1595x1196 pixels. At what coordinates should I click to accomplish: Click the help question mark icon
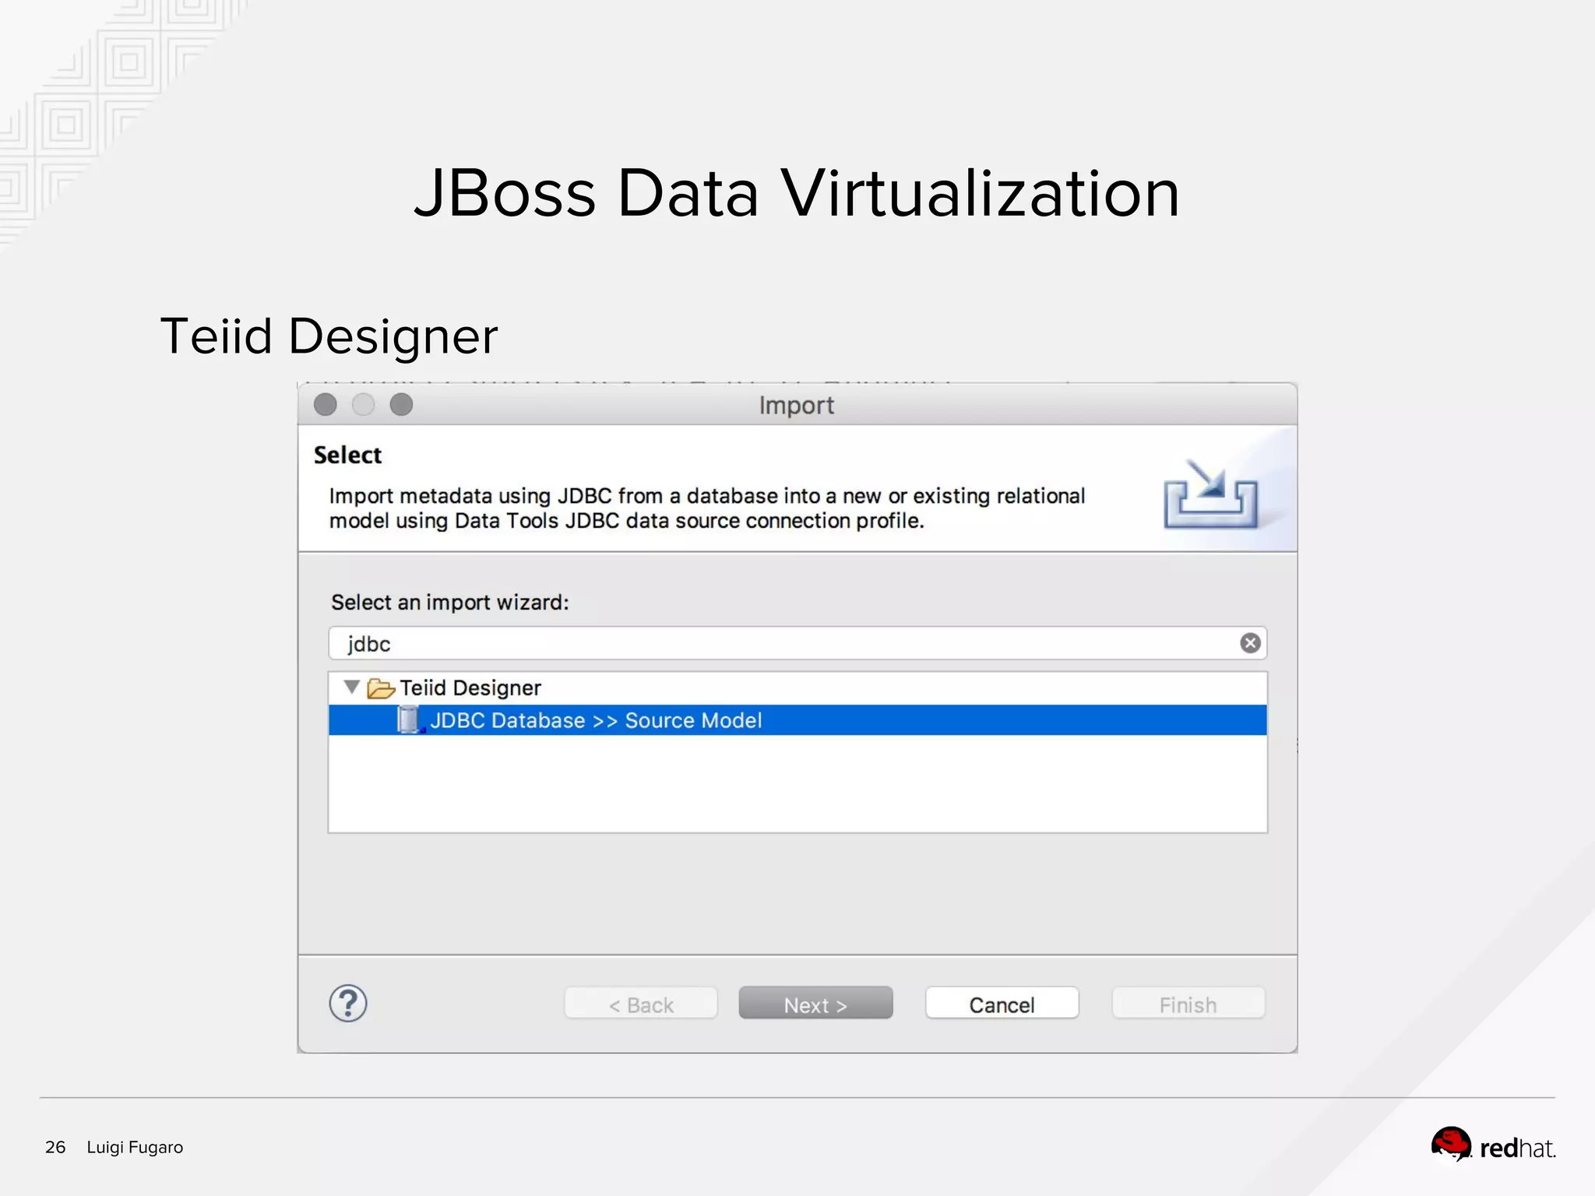pyautogui.click(x=348, y=1004)
